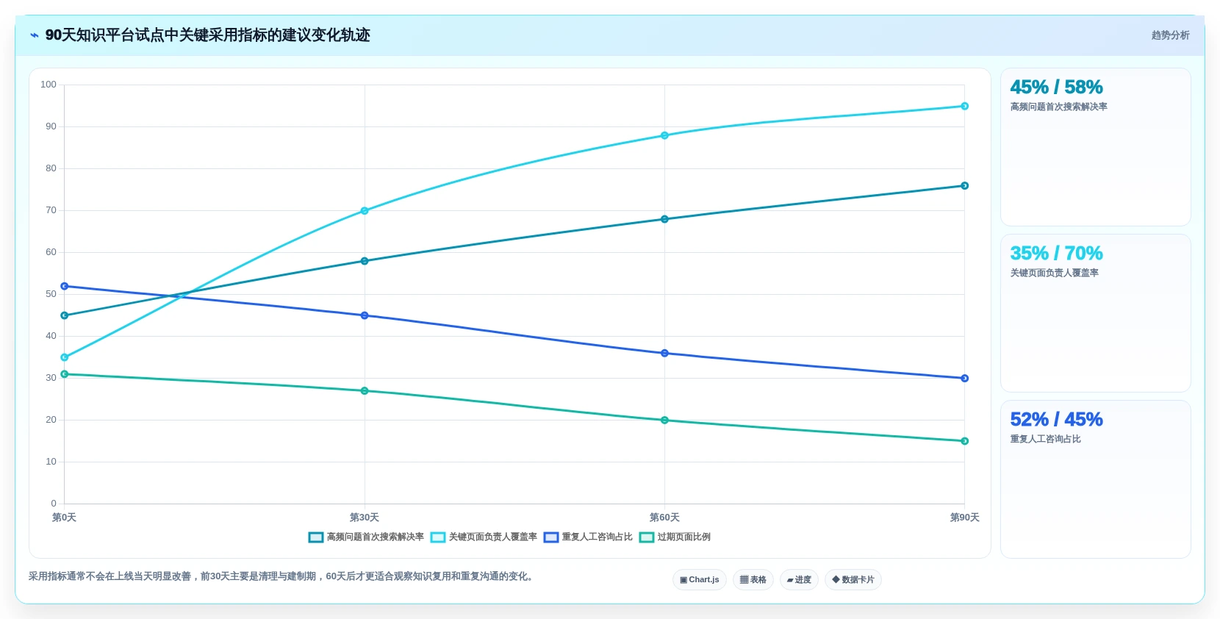This screenshot has width=1220, height=619.
Task: Open the 35% / 70% metric card
Action: (1096, 313)
